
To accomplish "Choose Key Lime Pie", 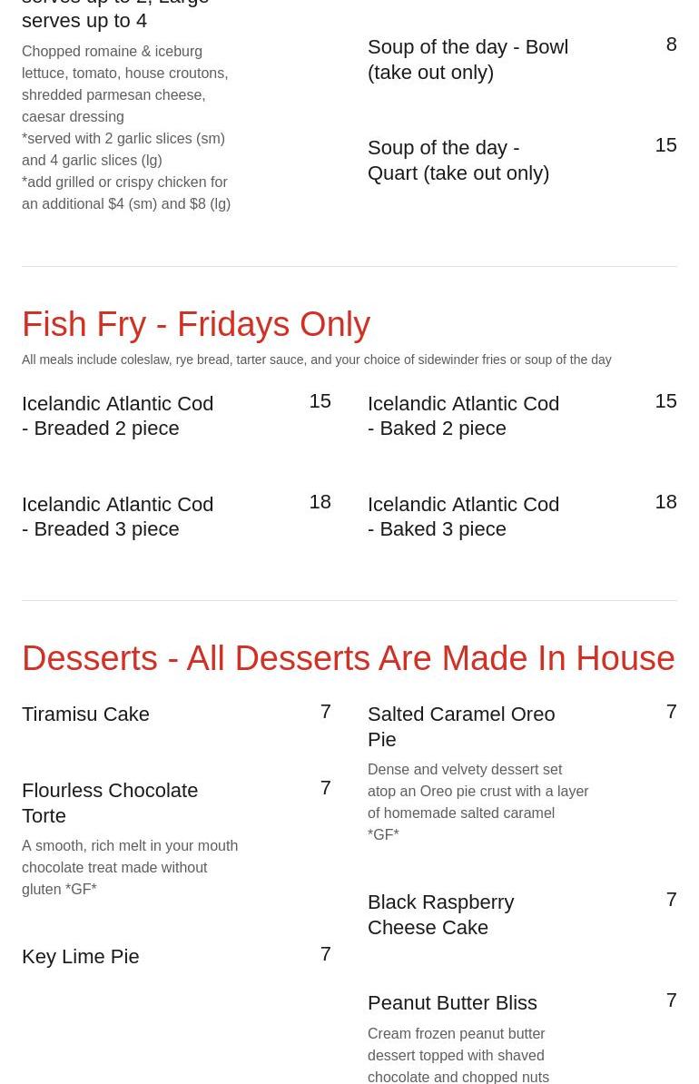I will pos(81,957).
